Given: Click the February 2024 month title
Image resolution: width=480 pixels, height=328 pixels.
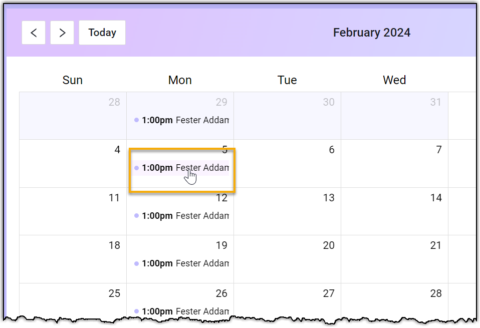Looking at the screenshot, I should [372, 33].
